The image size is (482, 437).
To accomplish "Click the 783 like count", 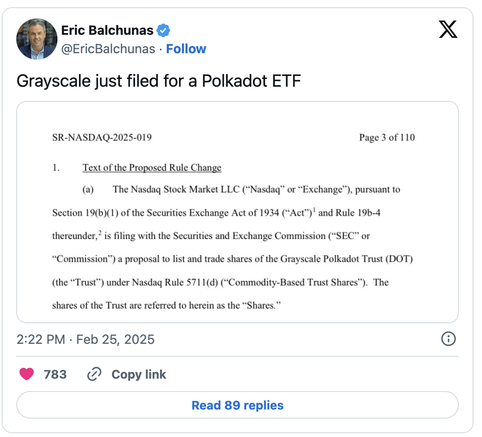I will point(56,374).
